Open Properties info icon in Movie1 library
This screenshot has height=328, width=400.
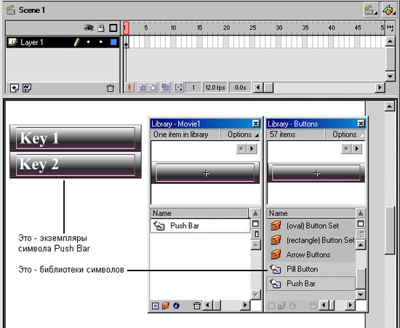tap(176, 305)
